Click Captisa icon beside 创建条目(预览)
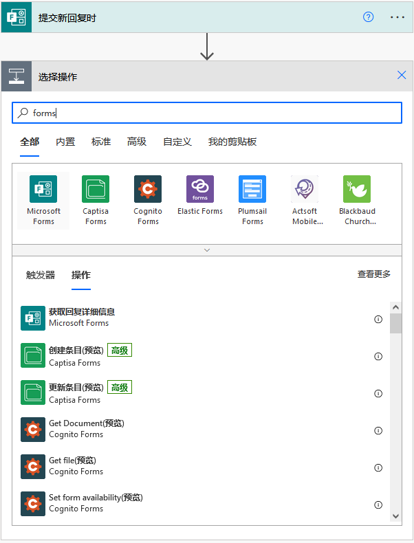This screenshot has width=414, height=543. [x=33, y=355]
